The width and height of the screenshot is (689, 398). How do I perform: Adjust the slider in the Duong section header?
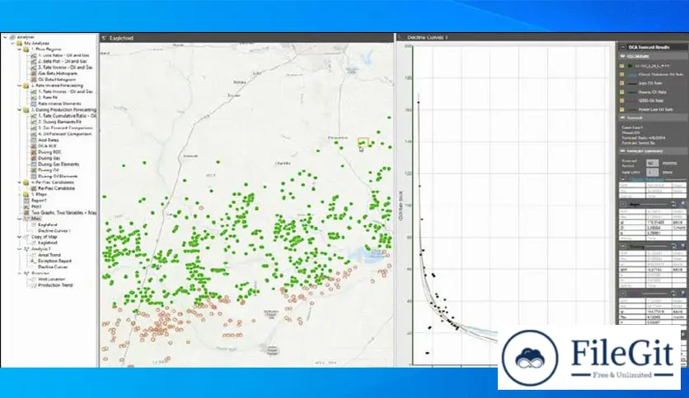(654, 247)
